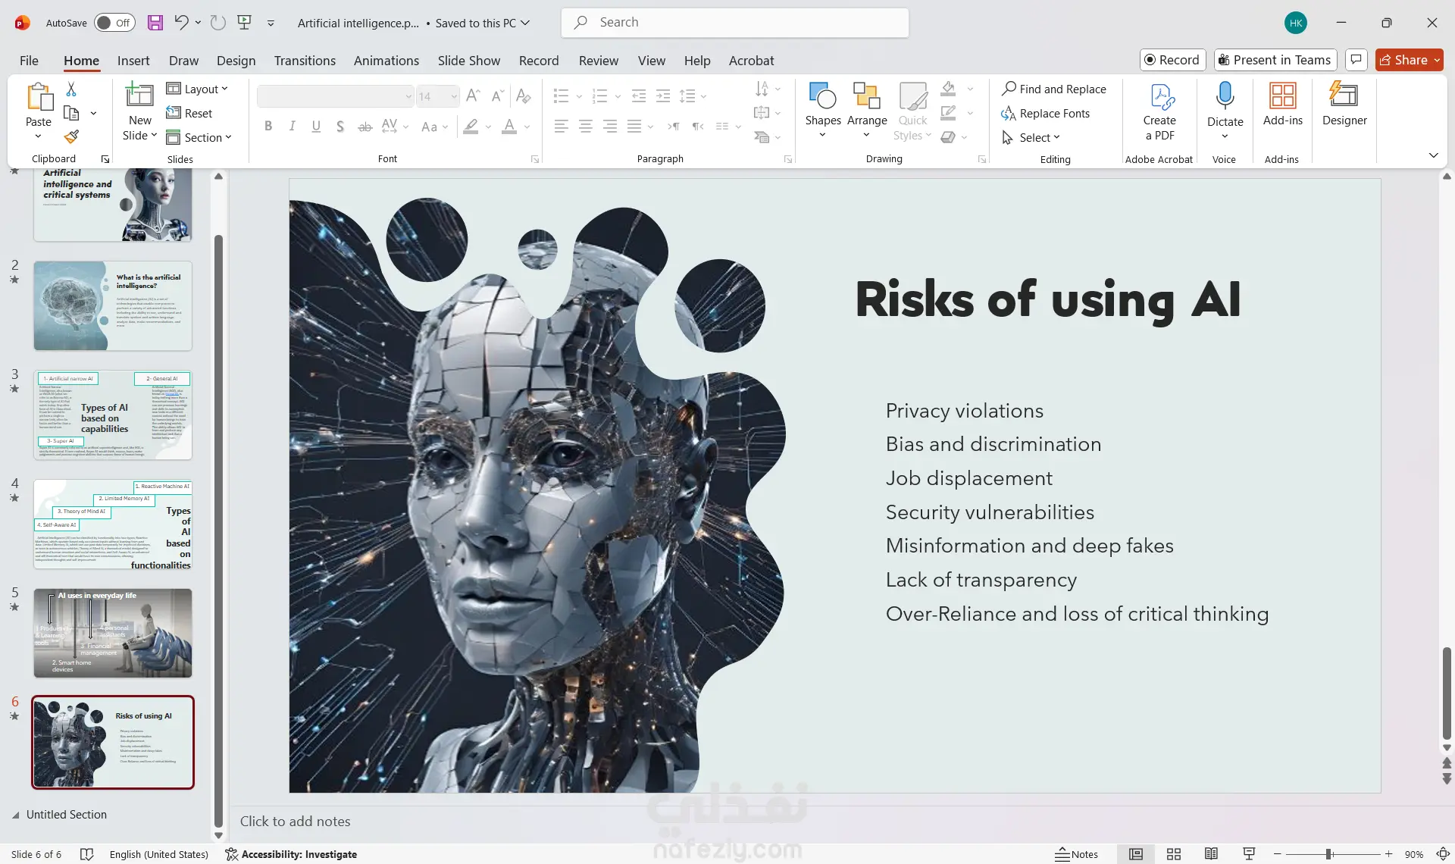Click the Cut scissors icon
Screen dimensions: 1455x864
point(71,89)
